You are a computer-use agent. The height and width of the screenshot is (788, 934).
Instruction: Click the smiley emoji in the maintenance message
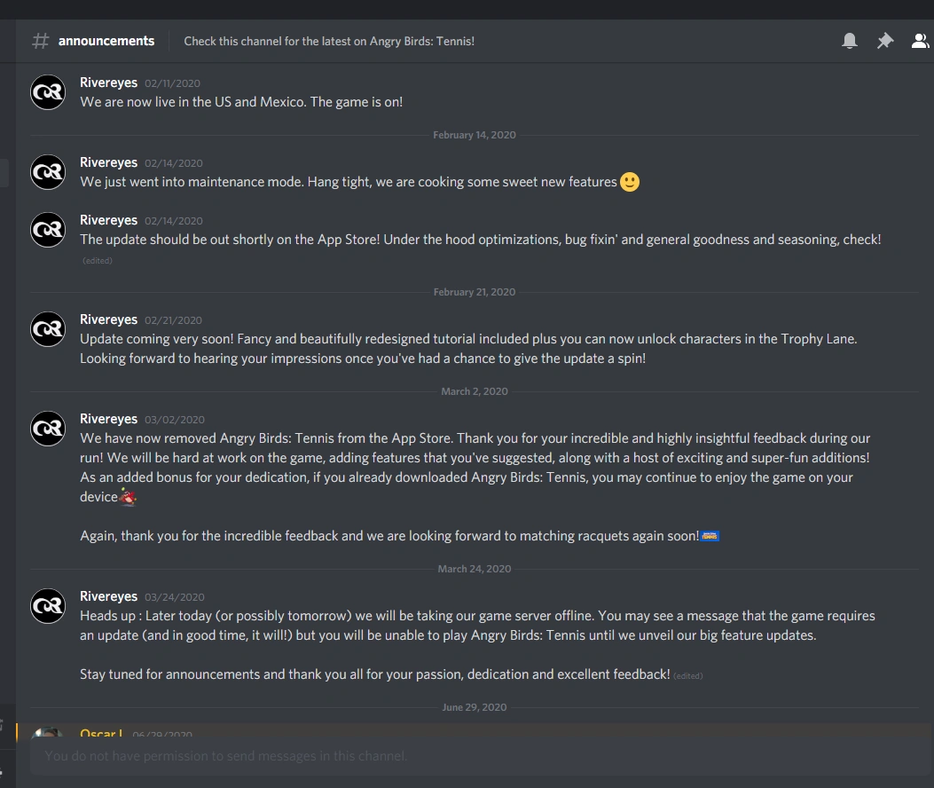tap(629, 181)
